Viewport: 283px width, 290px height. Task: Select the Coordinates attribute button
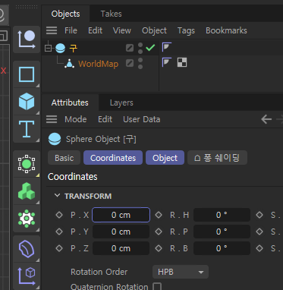pyautogui.click(x=113, y=158)
